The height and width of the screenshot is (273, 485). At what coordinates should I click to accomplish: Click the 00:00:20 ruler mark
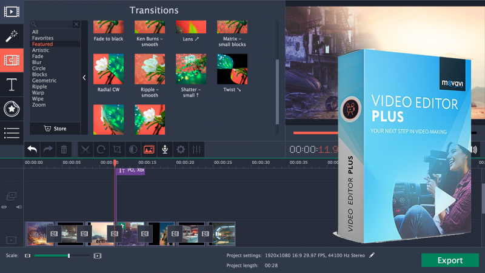pos(185,162)
